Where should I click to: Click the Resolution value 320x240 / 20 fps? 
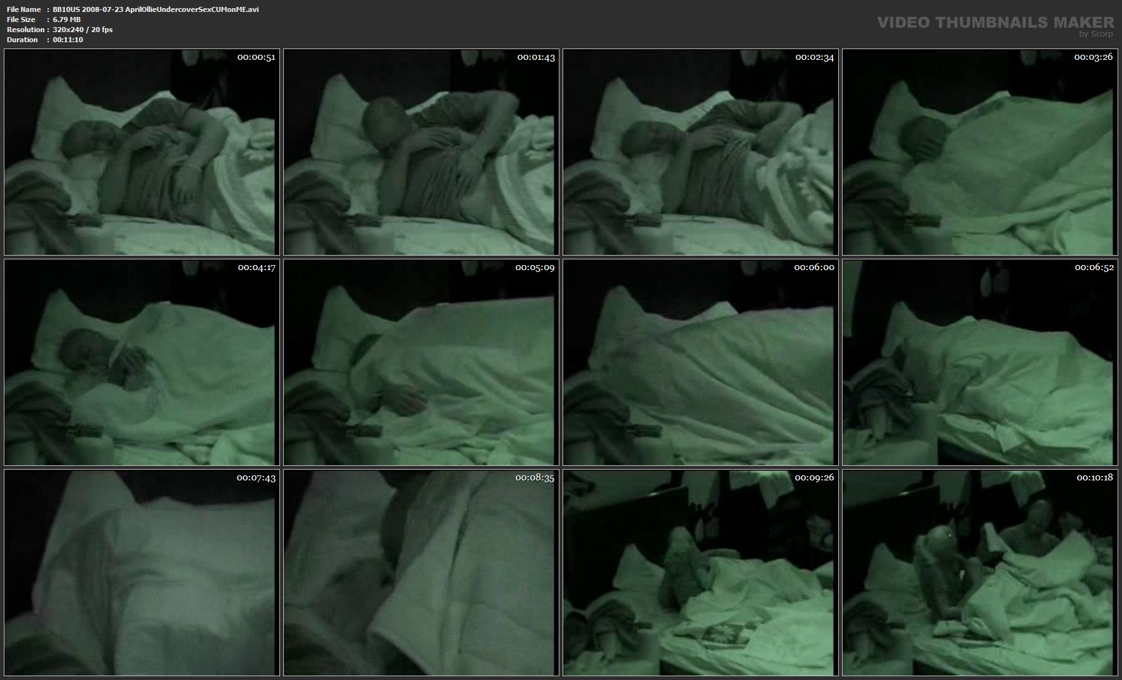tap(82, 30)
